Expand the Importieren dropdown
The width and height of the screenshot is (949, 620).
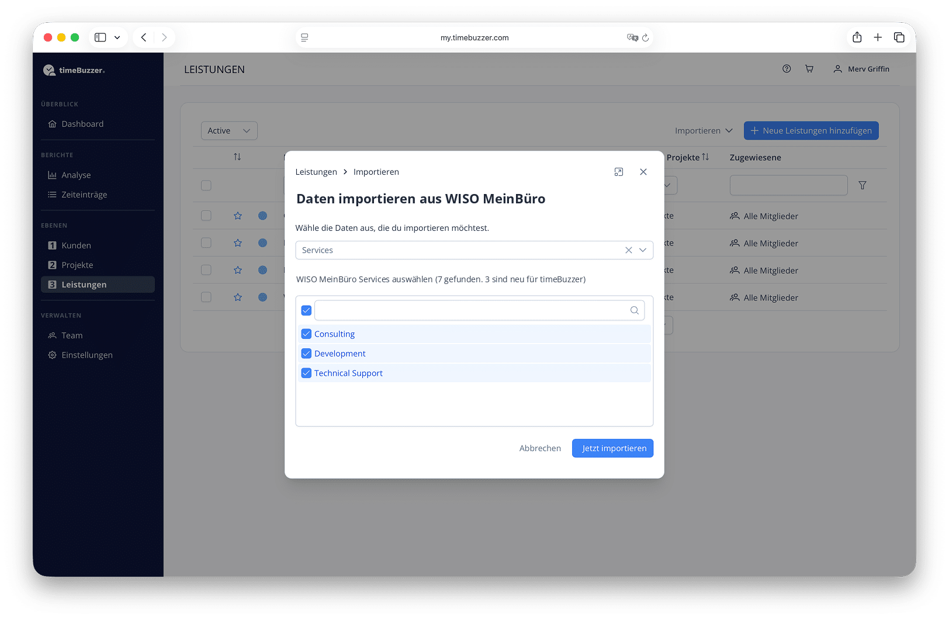[x=704, y=131]
